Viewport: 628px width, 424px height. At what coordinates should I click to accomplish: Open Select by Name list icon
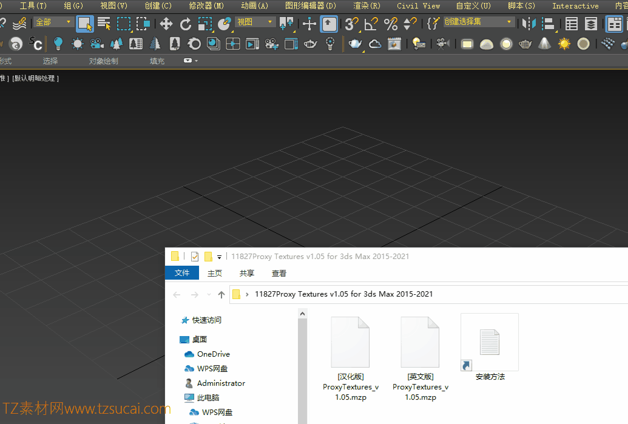(104, 24)
